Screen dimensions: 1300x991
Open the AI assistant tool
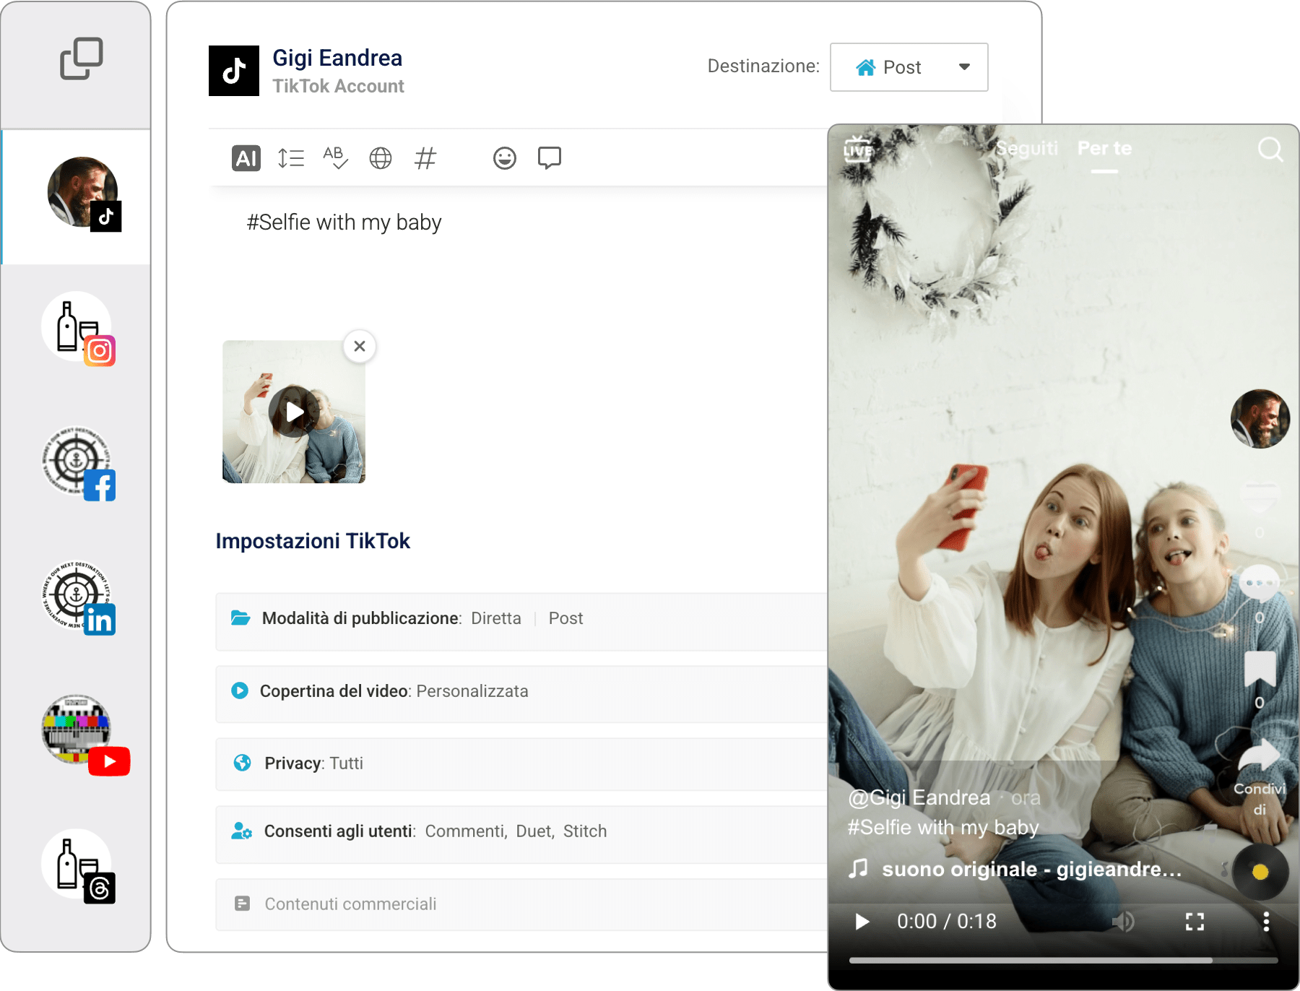point(246,158)
